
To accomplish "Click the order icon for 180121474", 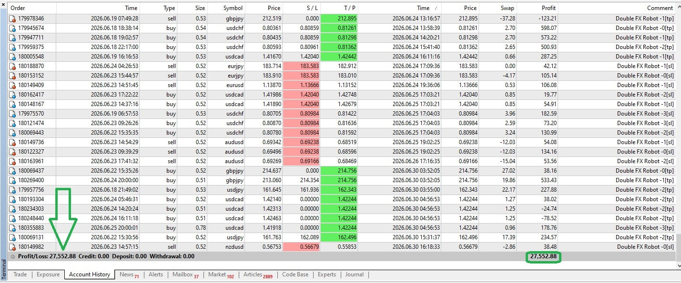I will (12, 123).
